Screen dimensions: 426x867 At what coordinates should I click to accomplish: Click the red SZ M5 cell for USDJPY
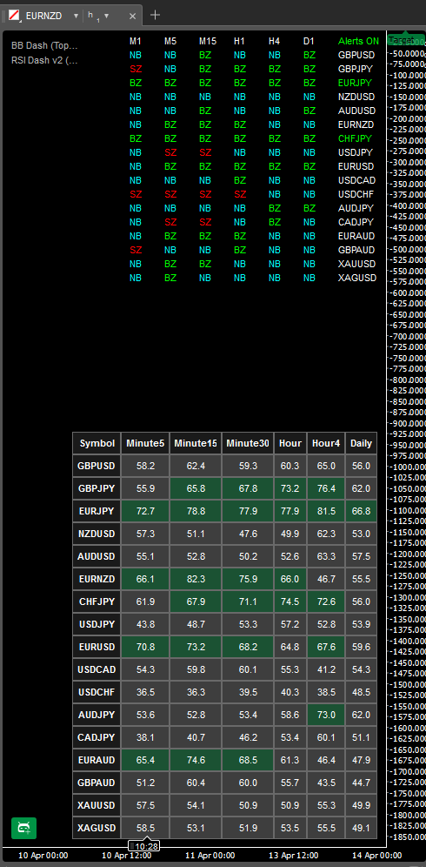[170, 152]
